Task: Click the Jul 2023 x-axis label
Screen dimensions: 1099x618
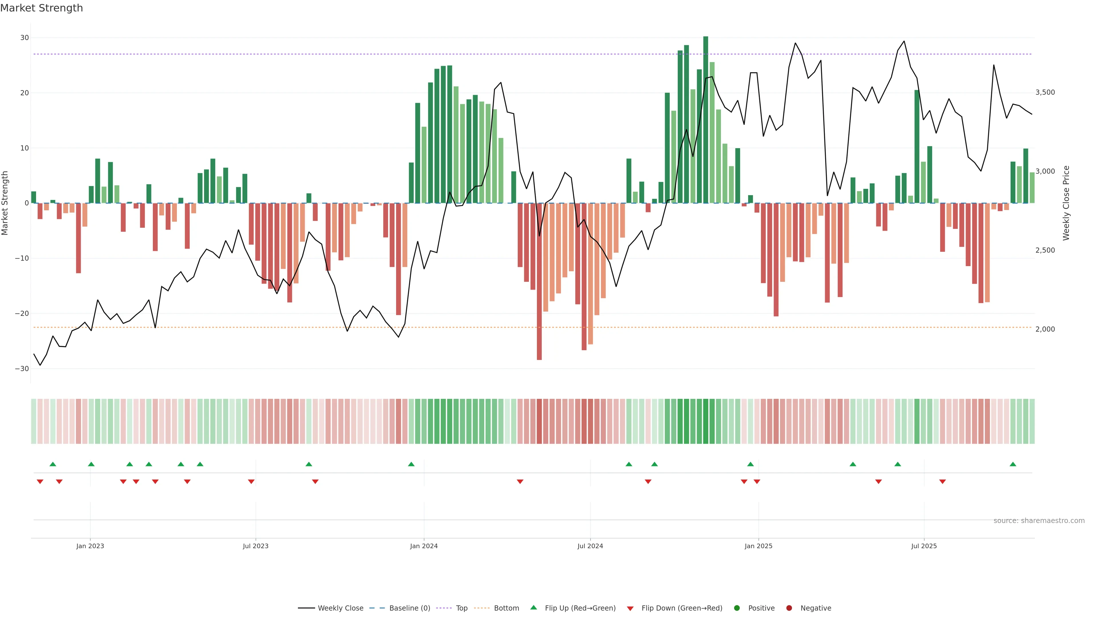Action: pyautogui.click(x=256, y=546)
